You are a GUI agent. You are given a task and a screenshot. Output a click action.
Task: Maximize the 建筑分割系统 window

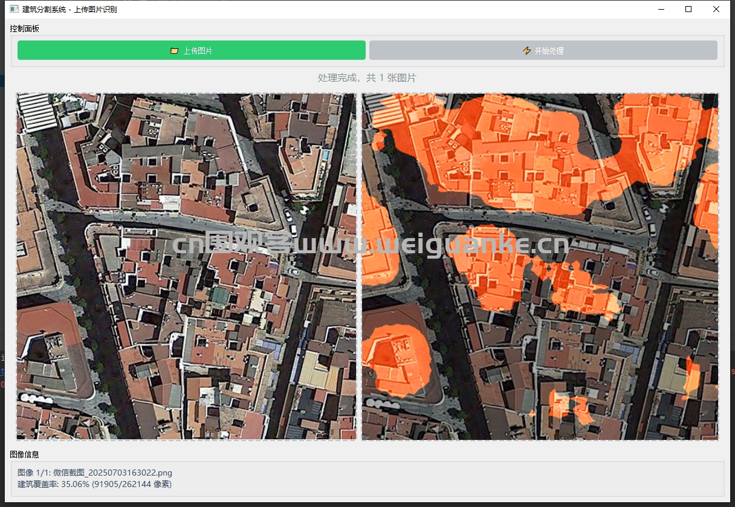pyautogui.click(x=688, y=9)
